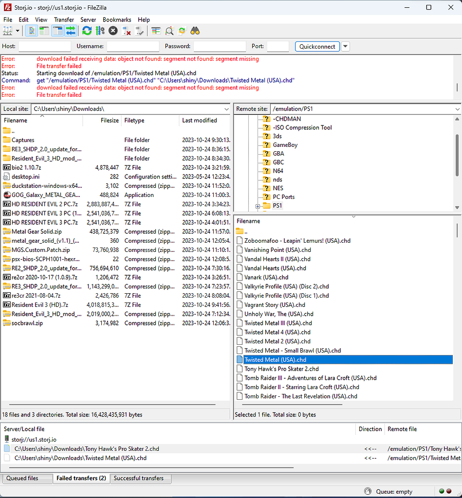The image size is (462, 498).
Task: Open the Site Manager dropdown arrow
Action: [x=18, y=31]
